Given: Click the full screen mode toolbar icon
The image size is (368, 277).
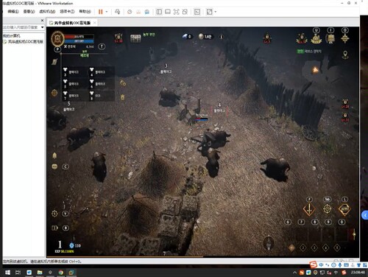Looking at the screenshot, I should [x=177, y=12].
